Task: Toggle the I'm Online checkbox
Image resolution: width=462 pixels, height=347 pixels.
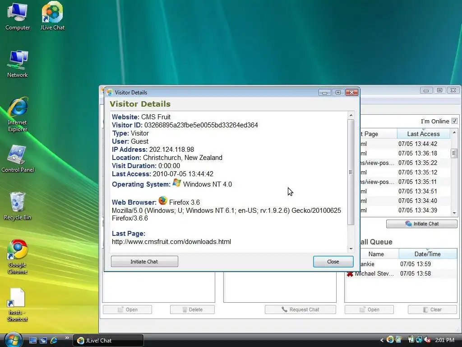Action: (454, 121)
